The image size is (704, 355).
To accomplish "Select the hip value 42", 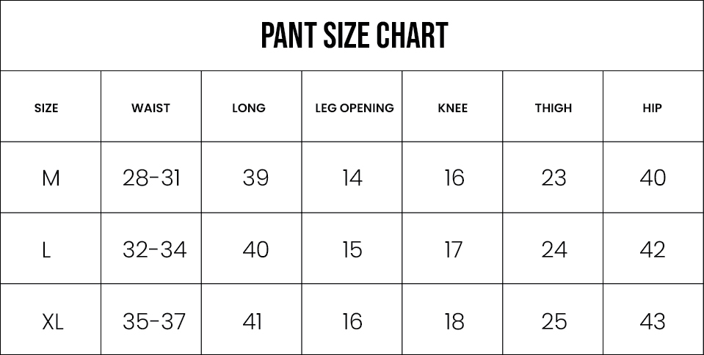I will (x=653, y=250).
